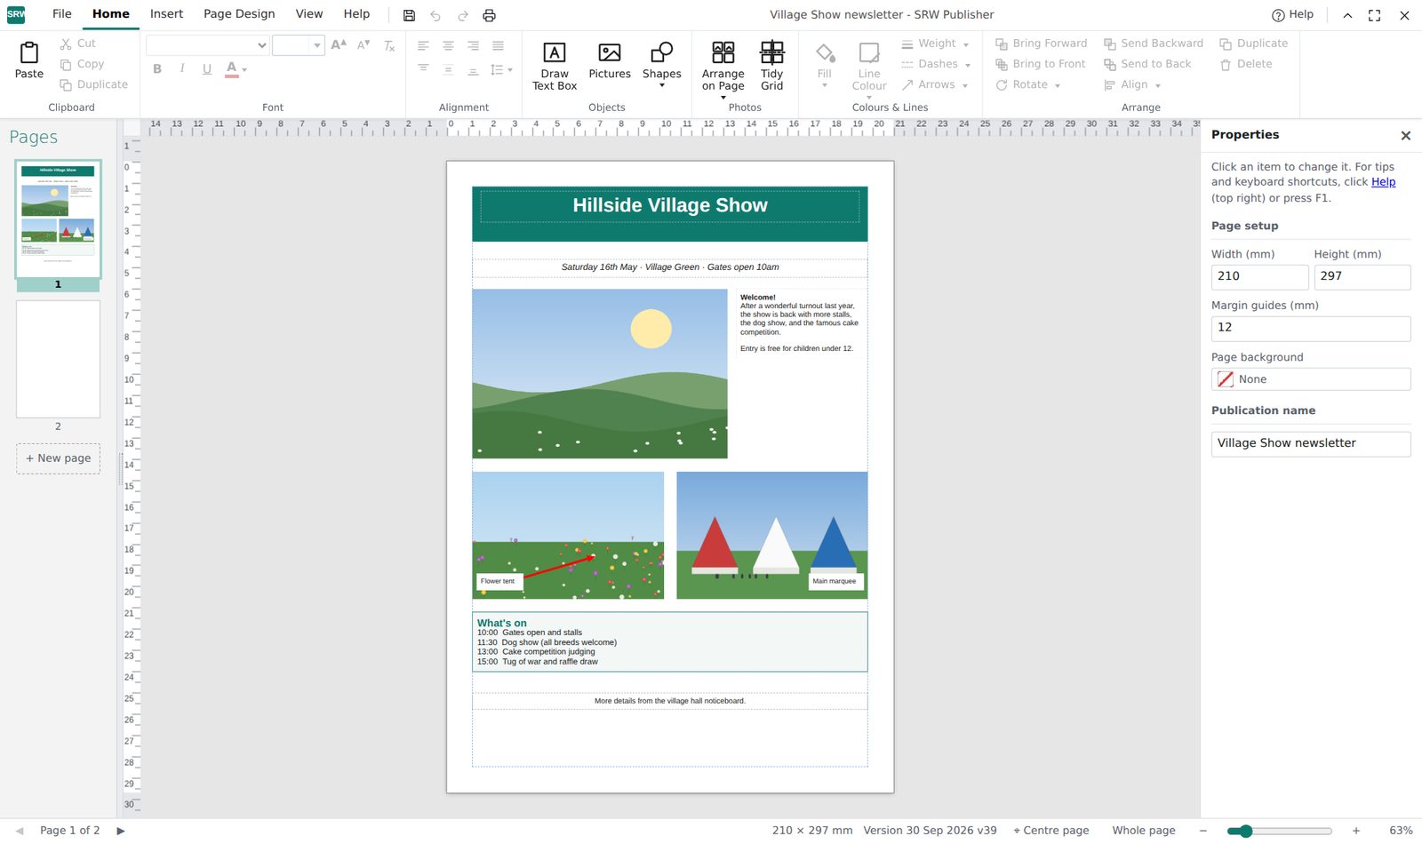Align text right in Alignment group
The width and height of the screenshot is (1422, 844).
[473, 45]
